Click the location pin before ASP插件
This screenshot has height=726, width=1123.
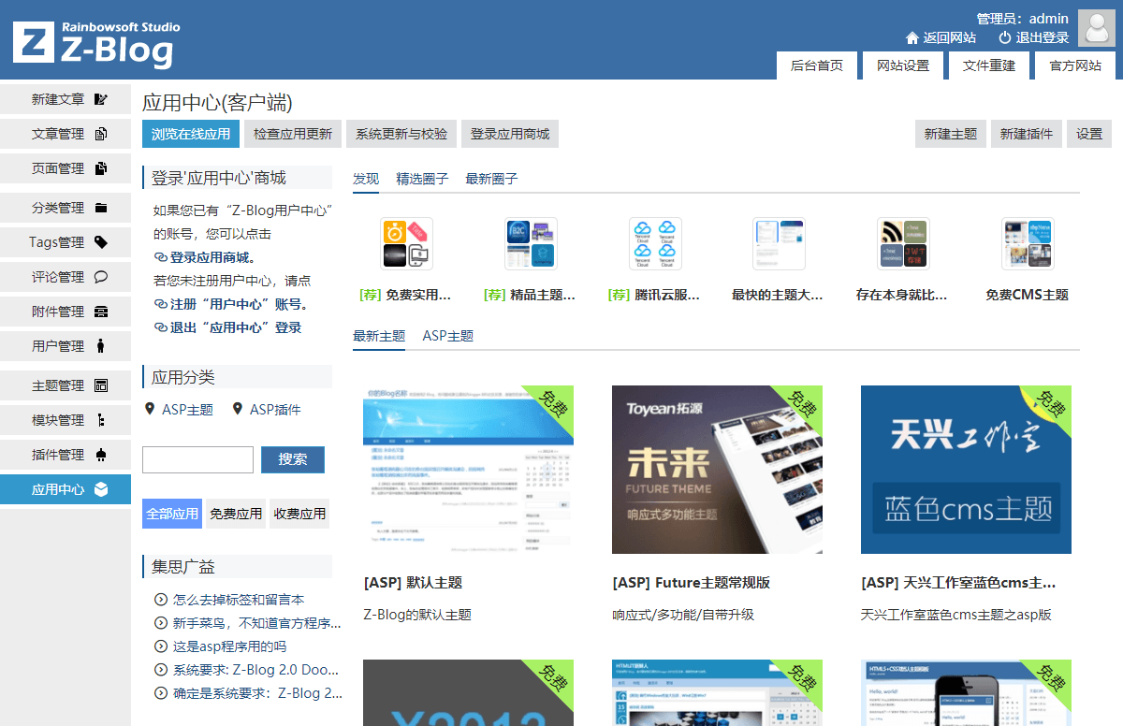[x=238, y=409]
